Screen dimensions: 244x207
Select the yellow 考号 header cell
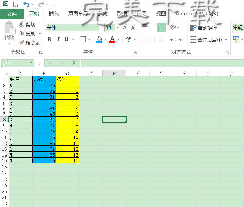67,79
